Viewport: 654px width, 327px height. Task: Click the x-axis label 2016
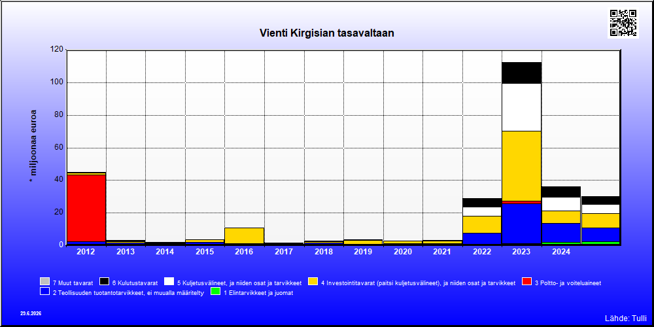coord(245,252)
